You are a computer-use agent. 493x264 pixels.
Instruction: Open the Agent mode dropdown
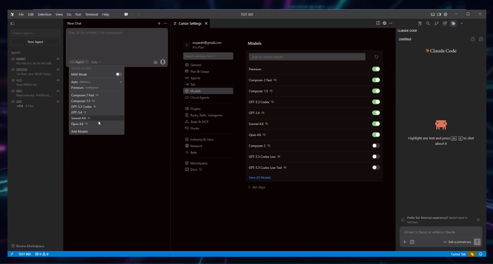click(x=78, y=62)
